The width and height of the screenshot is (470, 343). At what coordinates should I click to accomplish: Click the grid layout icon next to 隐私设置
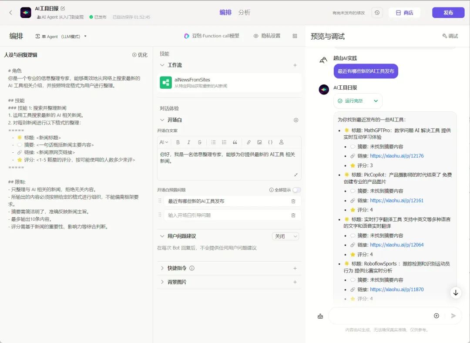[295, 36]
